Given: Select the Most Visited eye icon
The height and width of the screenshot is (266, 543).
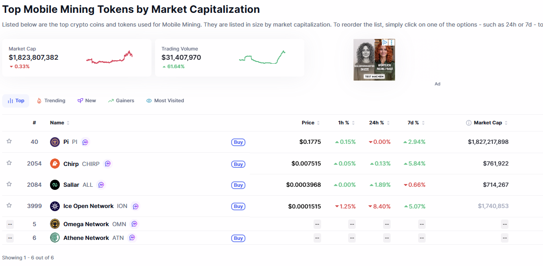Looking at the screenshot, I should tap(149, 100).
